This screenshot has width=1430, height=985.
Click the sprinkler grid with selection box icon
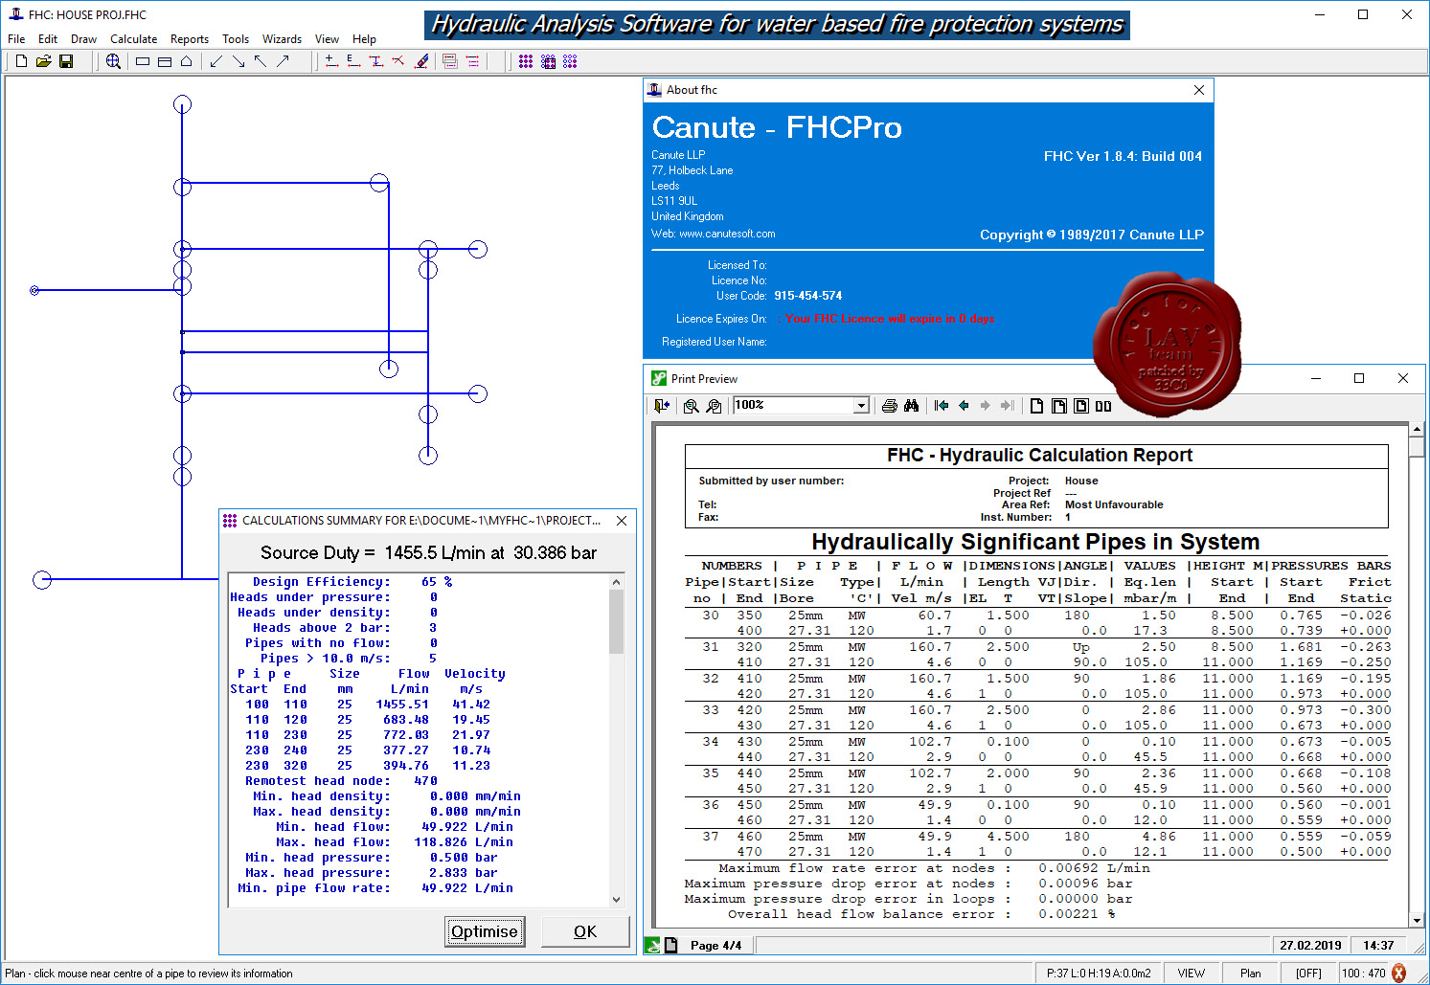548,61
